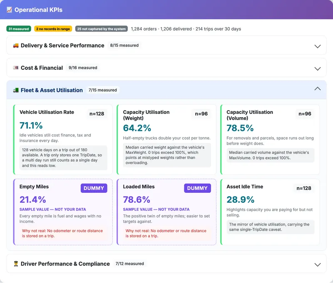Click the '128 vehicle days on a trip' note
333x283 pixels.
pyautogui.click(x=63, y=158)
